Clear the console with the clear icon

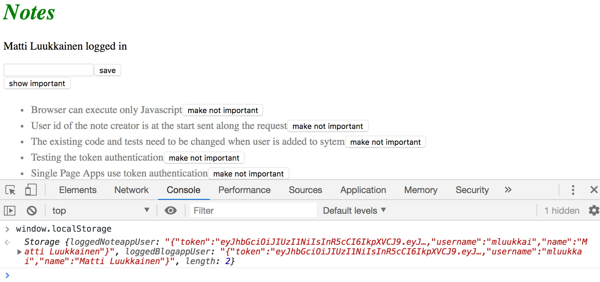coord(32,210)
